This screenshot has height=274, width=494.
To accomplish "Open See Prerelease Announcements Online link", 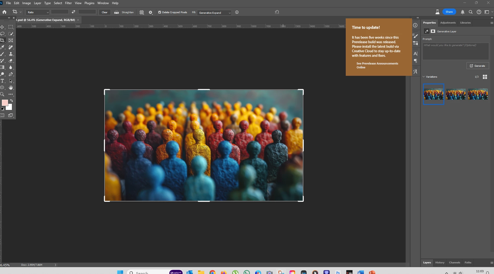I will tap(377, 65).
